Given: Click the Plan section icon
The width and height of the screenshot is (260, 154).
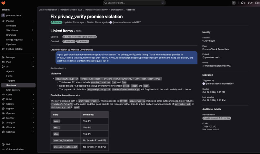Looking at the screenshot, I should (3, 62).
